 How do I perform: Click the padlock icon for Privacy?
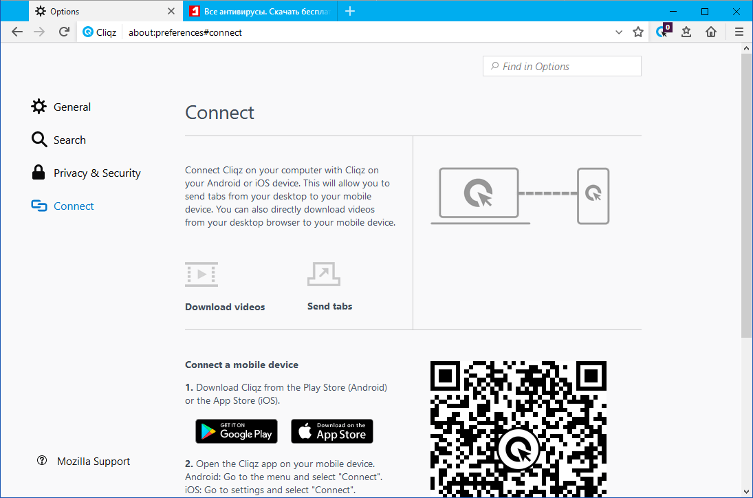39,173
